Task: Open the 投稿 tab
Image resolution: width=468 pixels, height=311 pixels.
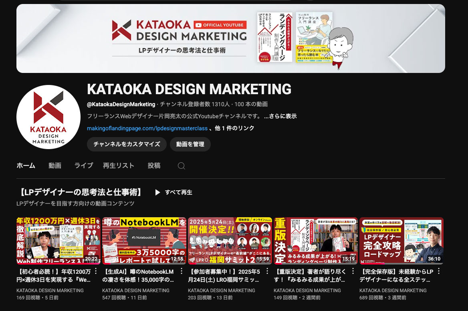Action: point(154,166)
